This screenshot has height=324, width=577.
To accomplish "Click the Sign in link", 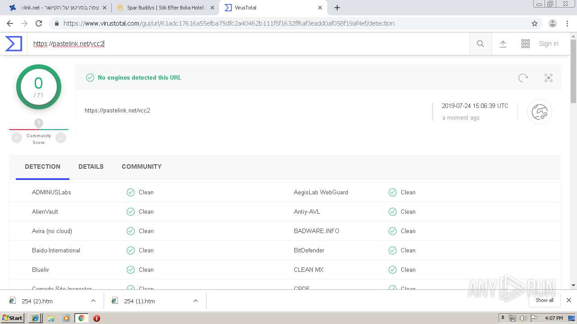I will coord(549,44).
